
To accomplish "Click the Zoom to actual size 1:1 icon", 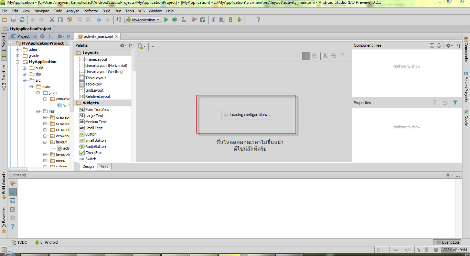I will 314,56.
